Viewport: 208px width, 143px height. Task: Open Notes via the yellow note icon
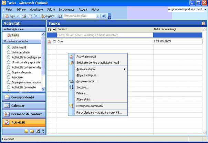[26, 131]
